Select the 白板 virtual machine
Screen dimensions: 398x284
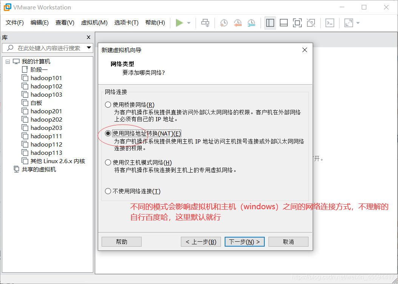tap(36, 103)
